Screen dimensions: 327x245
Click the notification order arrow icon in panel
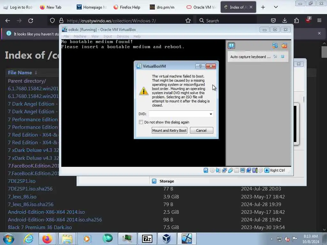275,46
